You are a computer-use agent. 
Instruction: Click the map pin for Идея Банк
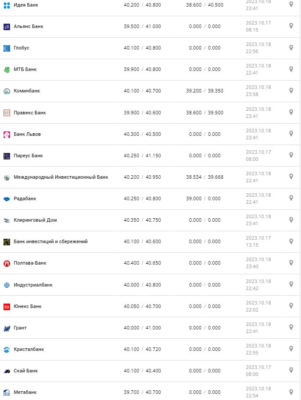pos(291,4)
